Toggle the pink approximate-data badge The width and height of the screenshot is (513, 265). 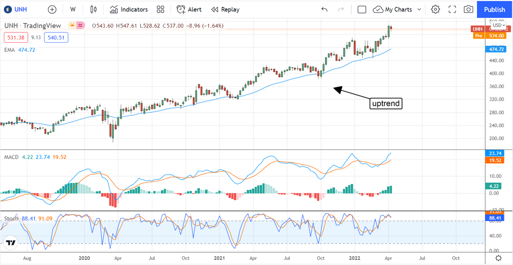pyautogui.click(x=81, y=26)
